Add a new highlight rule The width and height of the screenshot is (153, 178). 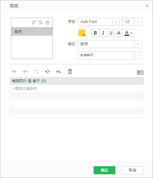pyautogui.click(x=48, y=23)
